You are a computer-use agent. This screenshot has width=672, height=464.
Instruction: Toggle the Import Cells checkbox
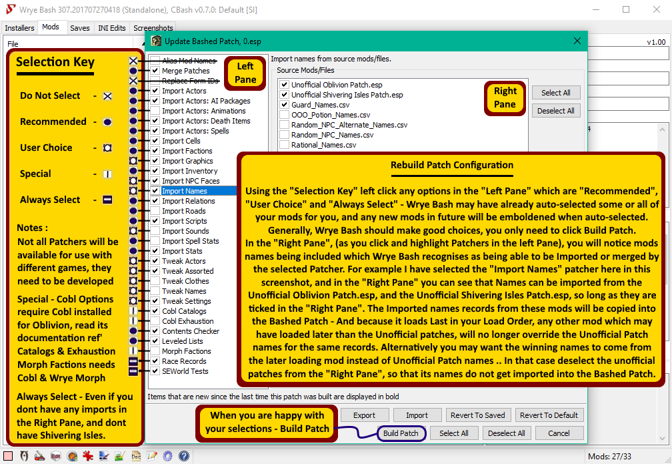coord(155,141)
